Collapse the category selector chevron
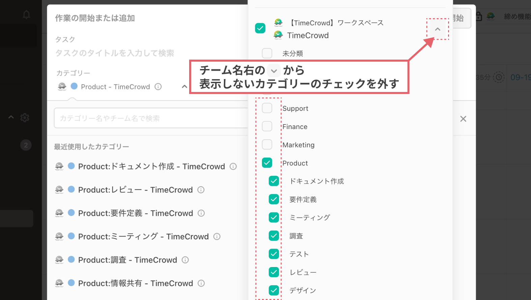This screenshot has width=531, height=300. click(184, 87)
